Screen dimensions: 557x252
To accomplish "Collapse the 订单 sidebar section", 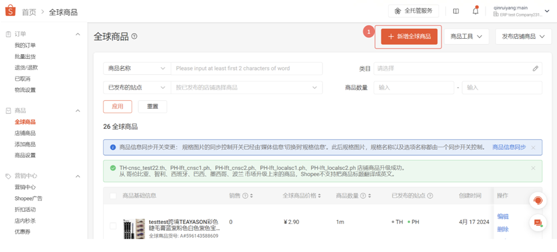I will tap(78, 34).
